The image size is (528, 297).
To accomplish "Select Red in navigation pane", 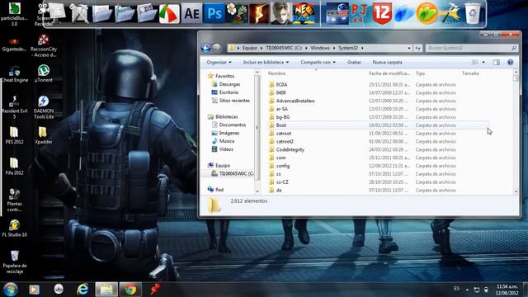I will tap(219, 190).
